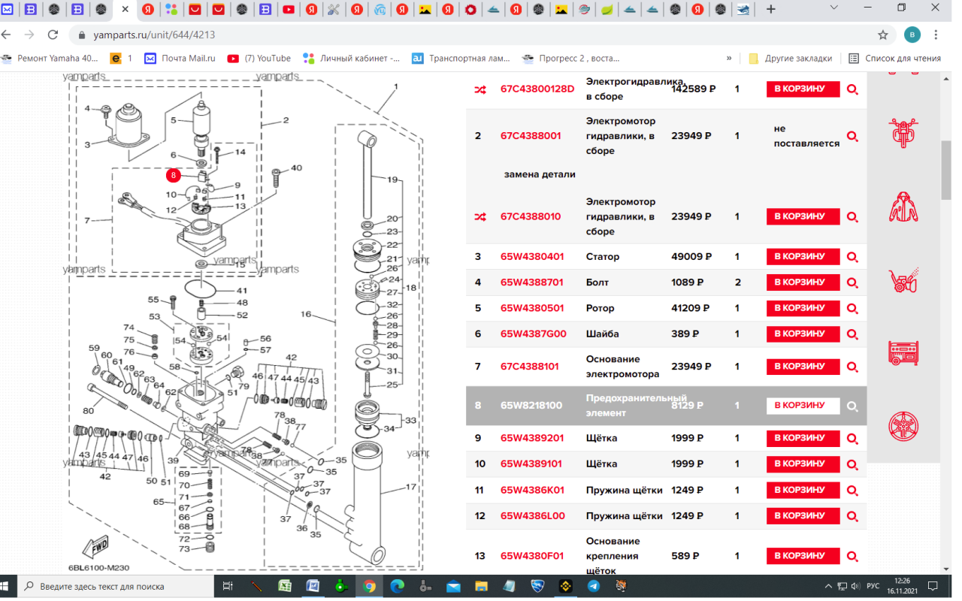Open the Chrome tab search dropdown

834,9
